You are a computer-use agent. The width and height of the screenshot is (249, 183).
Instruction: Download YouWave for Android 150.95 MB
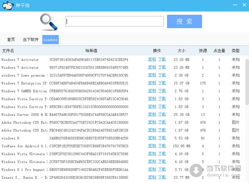click(x=162, y=146)
